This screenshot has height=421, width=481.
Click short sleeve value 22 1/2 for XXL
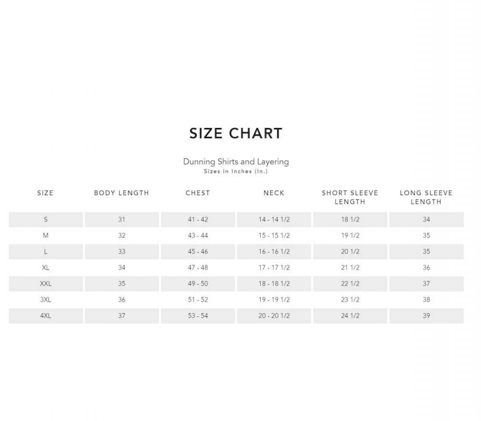[x=350, y=284]
